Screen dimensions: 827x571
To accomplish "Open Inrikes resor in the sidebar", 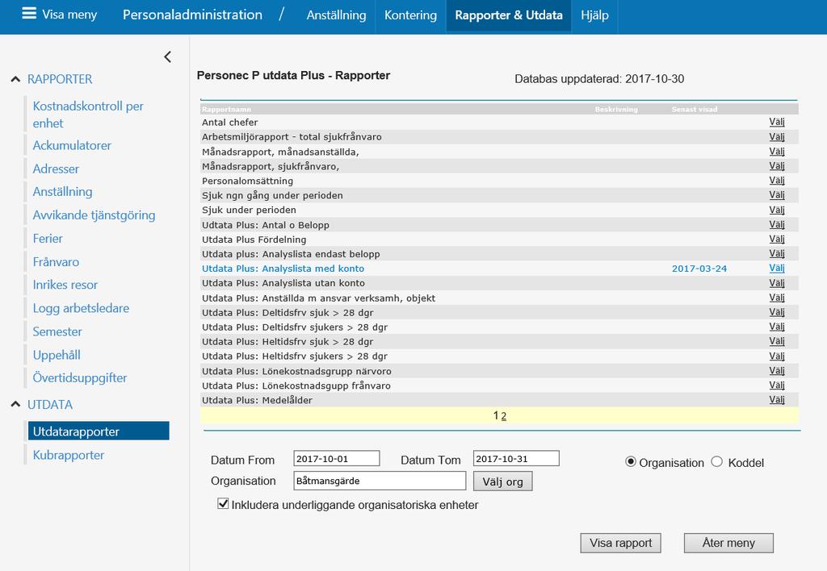I will click(x=65, y=285).
